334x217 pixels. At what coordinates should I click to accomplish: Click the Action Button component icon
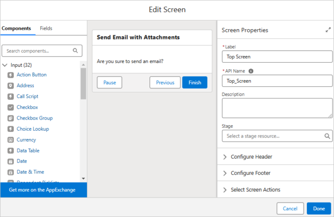point(11,75)
